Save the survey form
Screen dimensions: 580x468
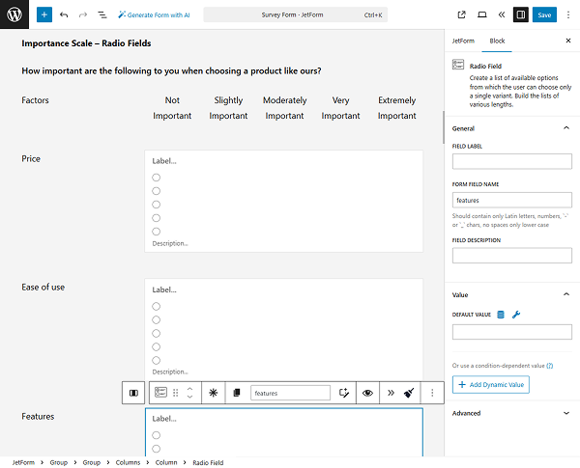(544, 14)
